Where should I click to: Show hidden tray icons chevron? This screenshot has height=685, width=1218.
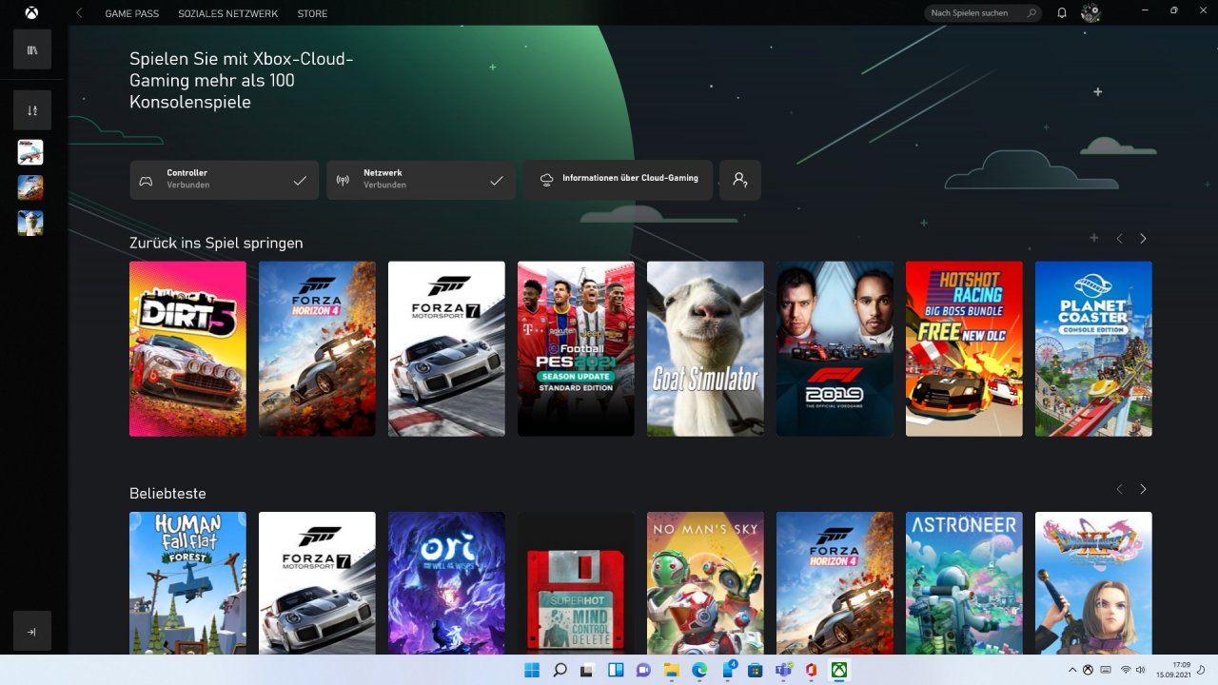click(1072, 670)
